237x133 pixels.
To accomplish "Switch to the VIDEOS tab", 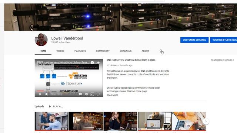I will [60, 51].
